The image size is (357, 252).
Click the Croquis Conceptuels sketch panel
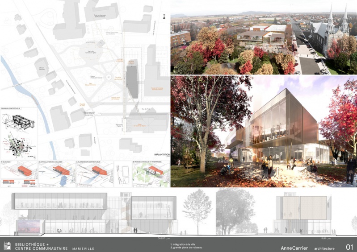tap(19, 133)
